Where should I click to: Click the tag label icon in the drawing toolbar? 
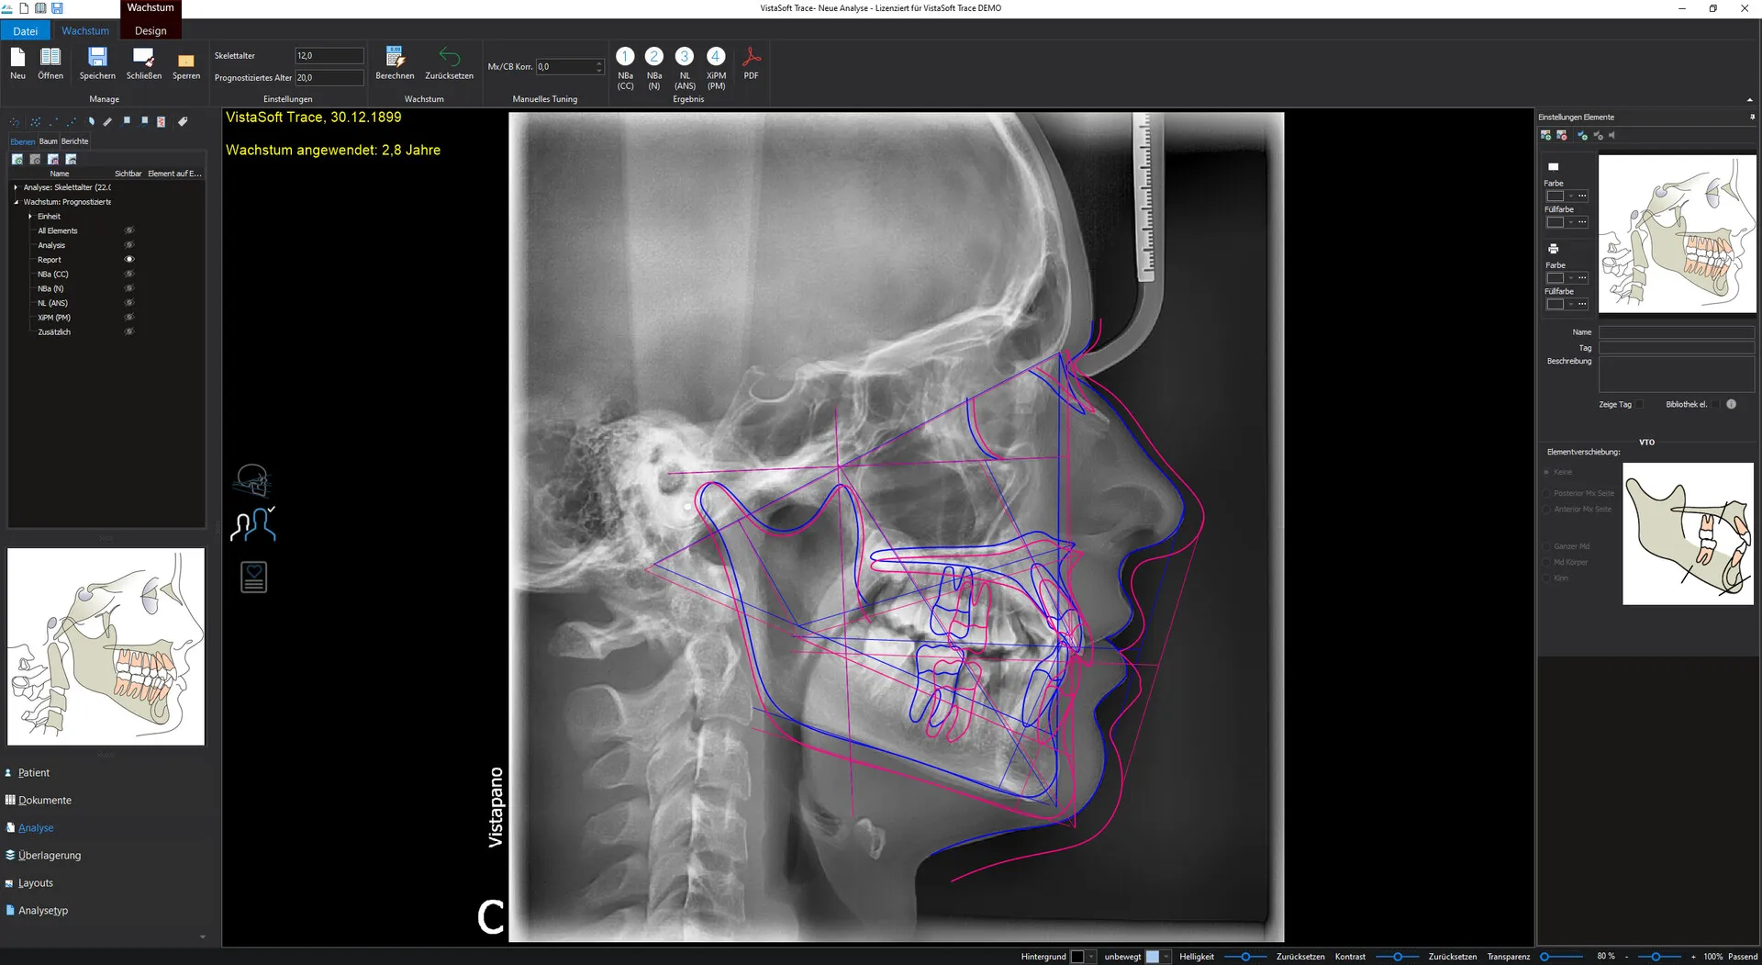pos(183,120)
